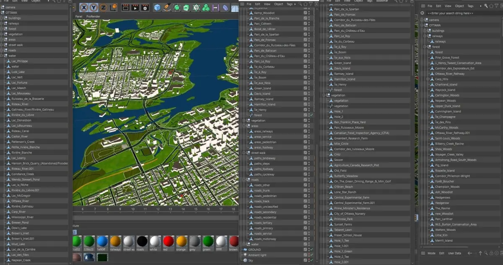Open Mode menu in Attributes bar
The width and height of the screenshot is (503, 265).
pos(431,253)
